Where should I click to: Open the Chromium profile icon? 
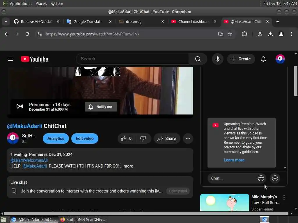[281, 34]
